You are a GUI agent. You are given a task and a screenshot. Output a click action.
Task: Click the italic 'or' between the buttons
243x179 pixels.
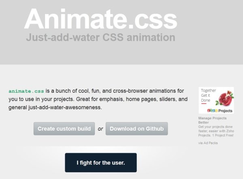(100, 129)
